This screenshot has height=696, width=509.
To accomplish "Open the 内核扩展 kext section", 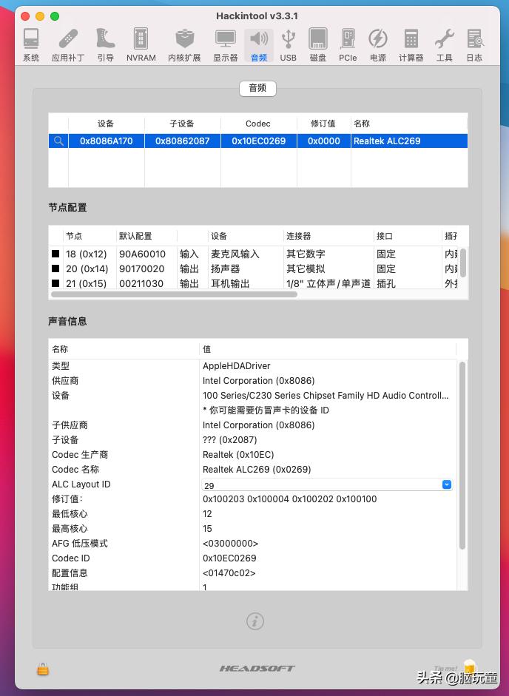I will 184,45.
